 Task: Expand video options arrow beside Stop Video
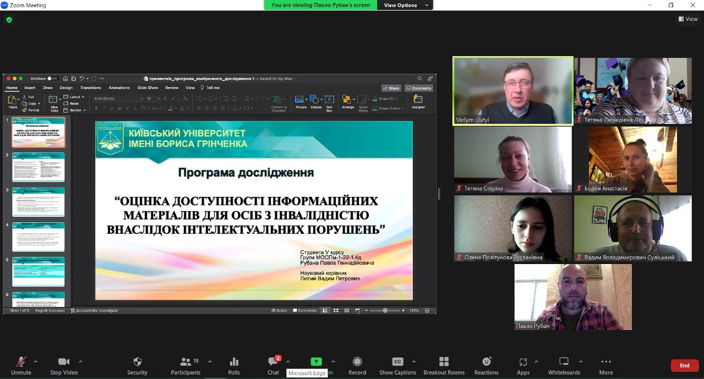[x=81, y=361]
